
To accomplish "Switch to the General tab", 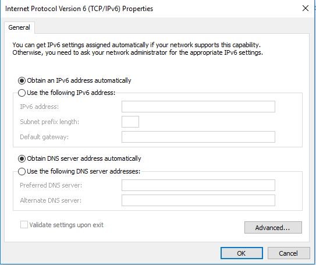I will (x=19, y=27).
